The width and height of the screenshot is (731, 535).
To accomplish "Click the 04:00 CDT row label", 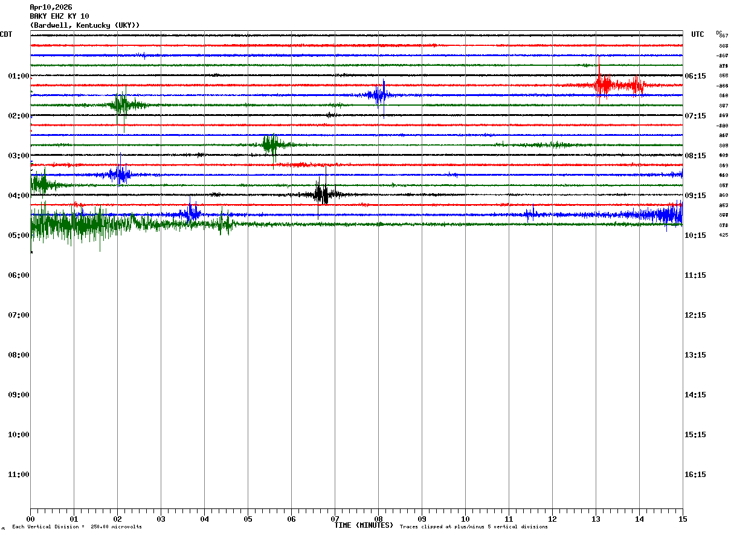I will coord(19,196).
